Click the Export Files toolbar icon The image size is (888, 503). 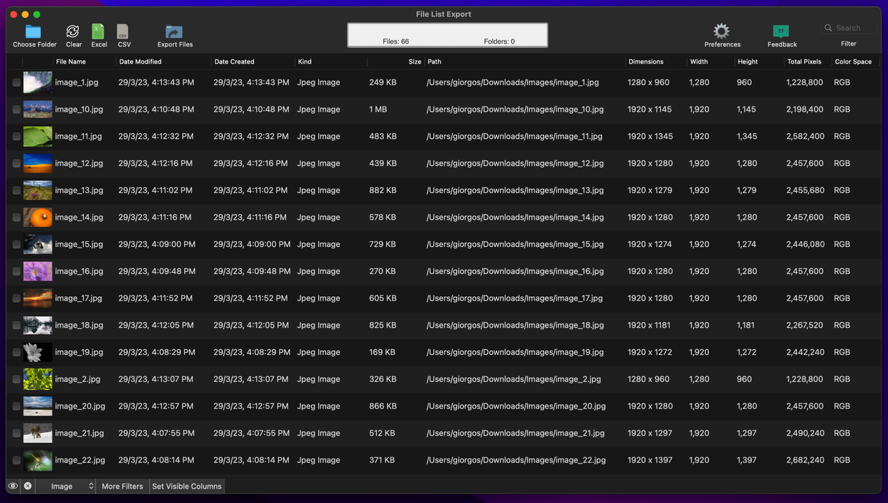(174, 31)
